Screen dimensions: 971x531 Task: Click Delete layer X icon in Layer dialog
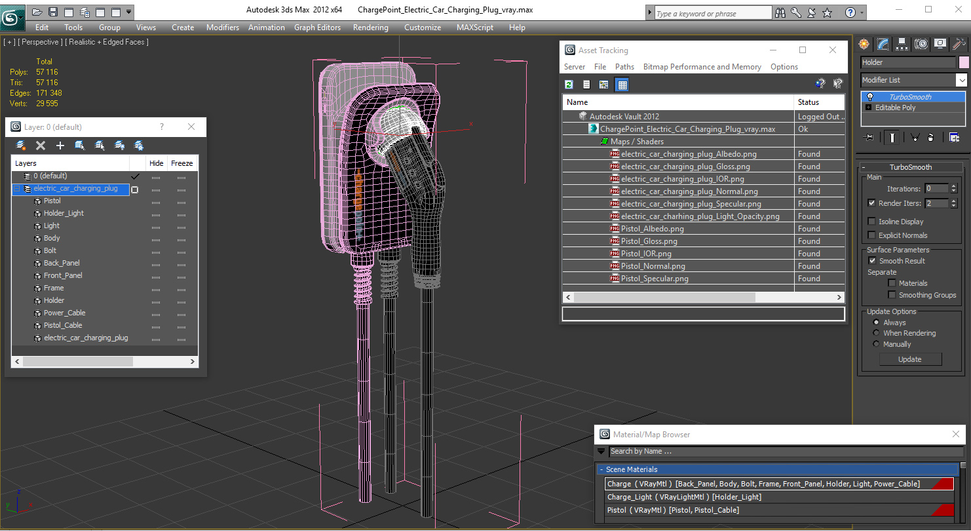pyautogui.click(x=41, y=146)
